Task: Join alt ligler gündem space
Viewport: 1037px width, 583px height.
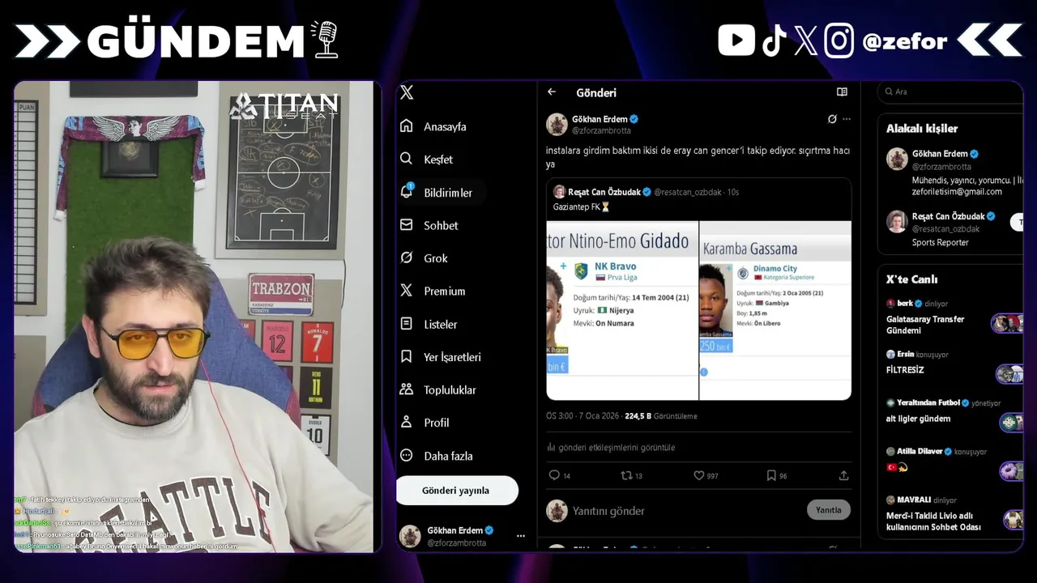Action: (951, 414)
